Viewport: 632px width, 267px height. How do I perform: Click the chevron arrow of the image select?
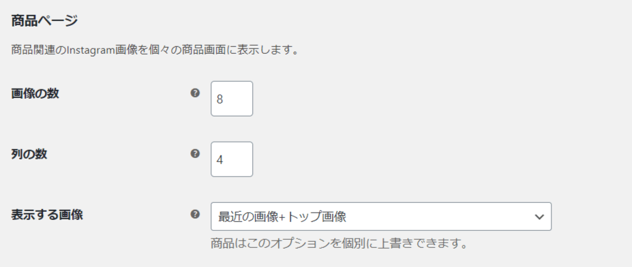click(x=539, y=217)
